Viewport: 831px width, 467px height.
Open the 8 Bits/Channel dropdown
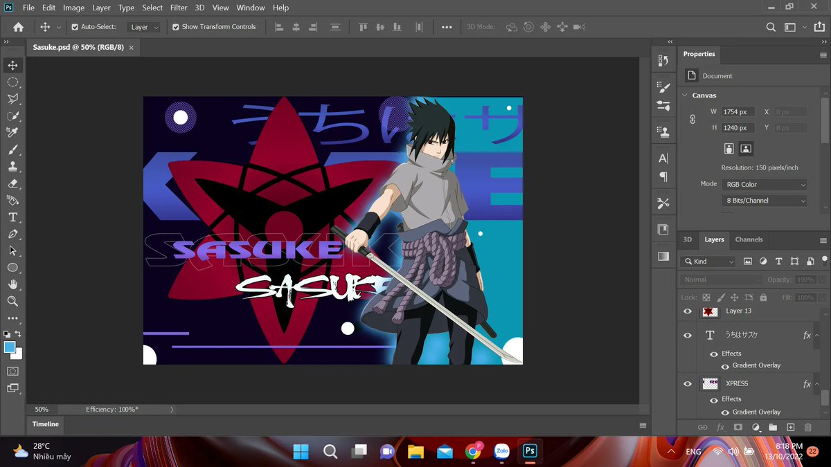(765, 200)
